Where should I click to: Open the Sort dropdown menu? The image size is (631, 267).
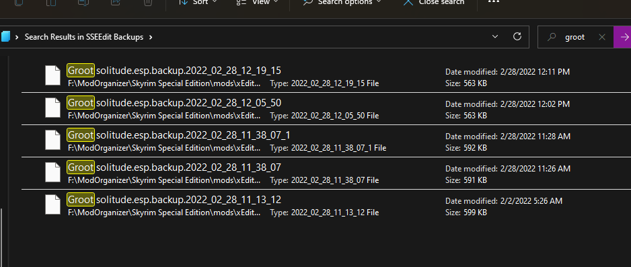[198, 3]
